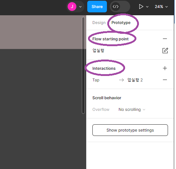Remove the flow starting point
Screen dimensions: 176x169
pyautogui.click(x=165, y=39)
